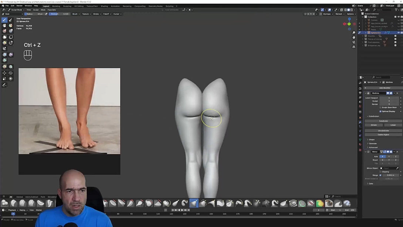The image size is (403, 227).
Task: Click the viewport pan hand icon
Action: click(354, 37)
